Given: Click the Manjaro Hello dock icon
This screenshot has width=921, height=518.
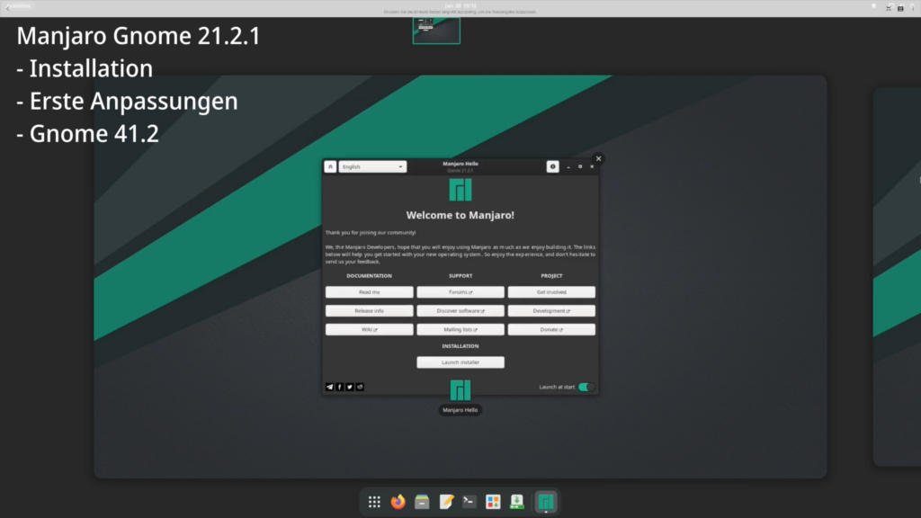Looking at the screenshot, I should click(546, 502).
